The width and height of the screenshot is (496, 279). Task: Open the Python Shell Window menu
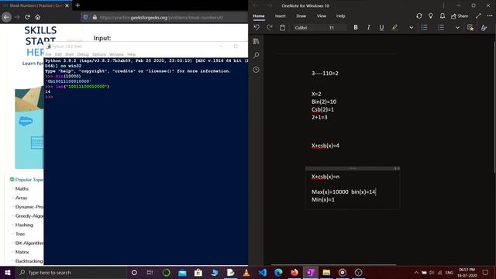[116, 54]
